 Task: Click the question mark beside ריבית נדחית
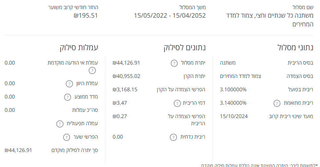tap(173, 137)
